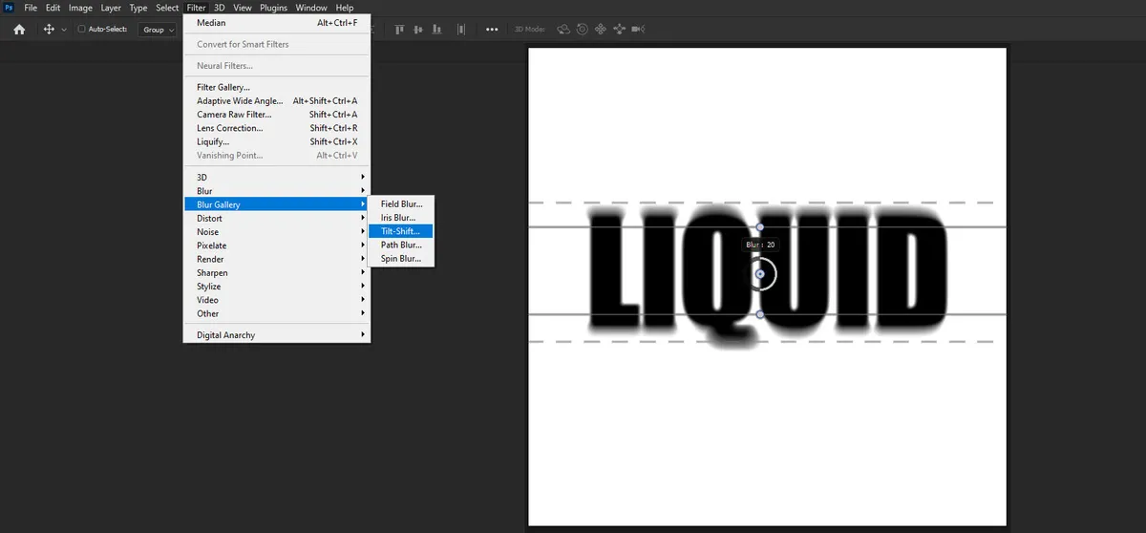Open the Move tool preset picker chevron

click(x=64, y=30)
